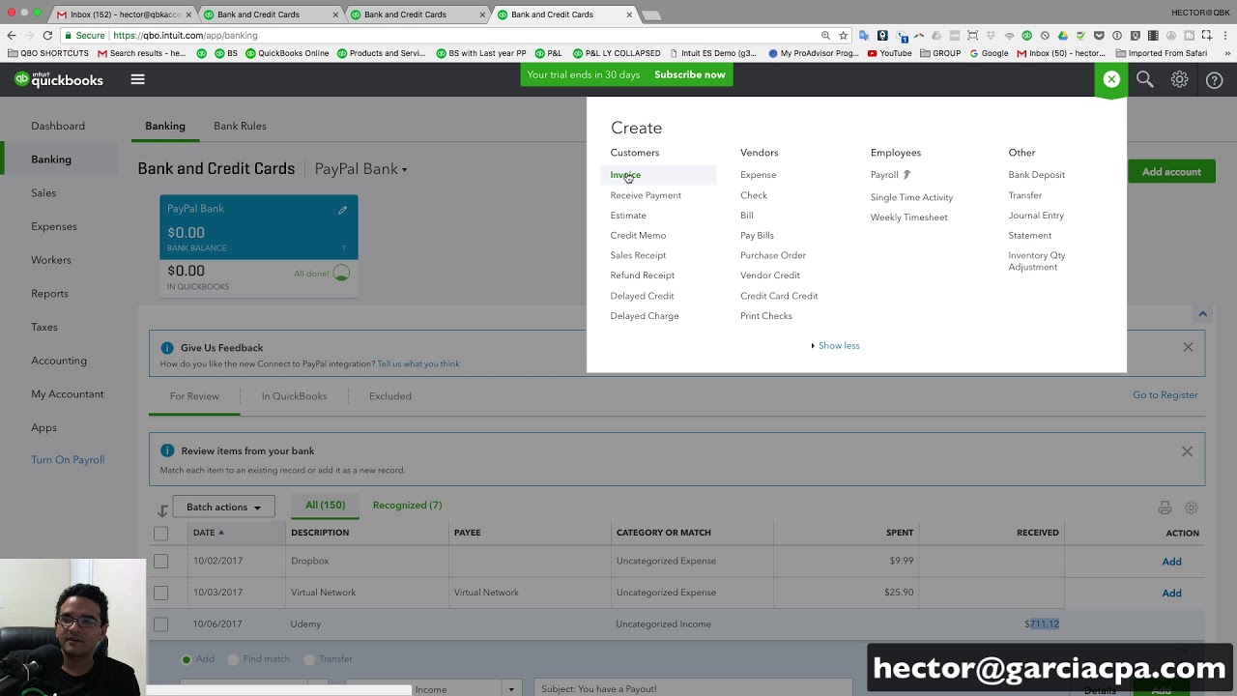Open the Tell us what you think link
Image resolution: width=1237 pixels, height=696 pixels.
click(418, 363)
